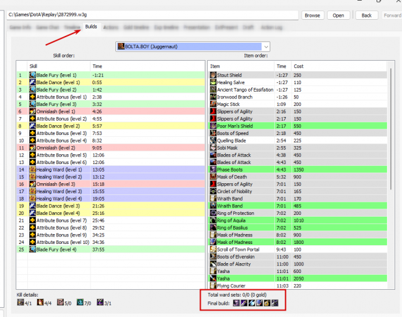Click the Stout Shield item icon

(x=213, y=75)
